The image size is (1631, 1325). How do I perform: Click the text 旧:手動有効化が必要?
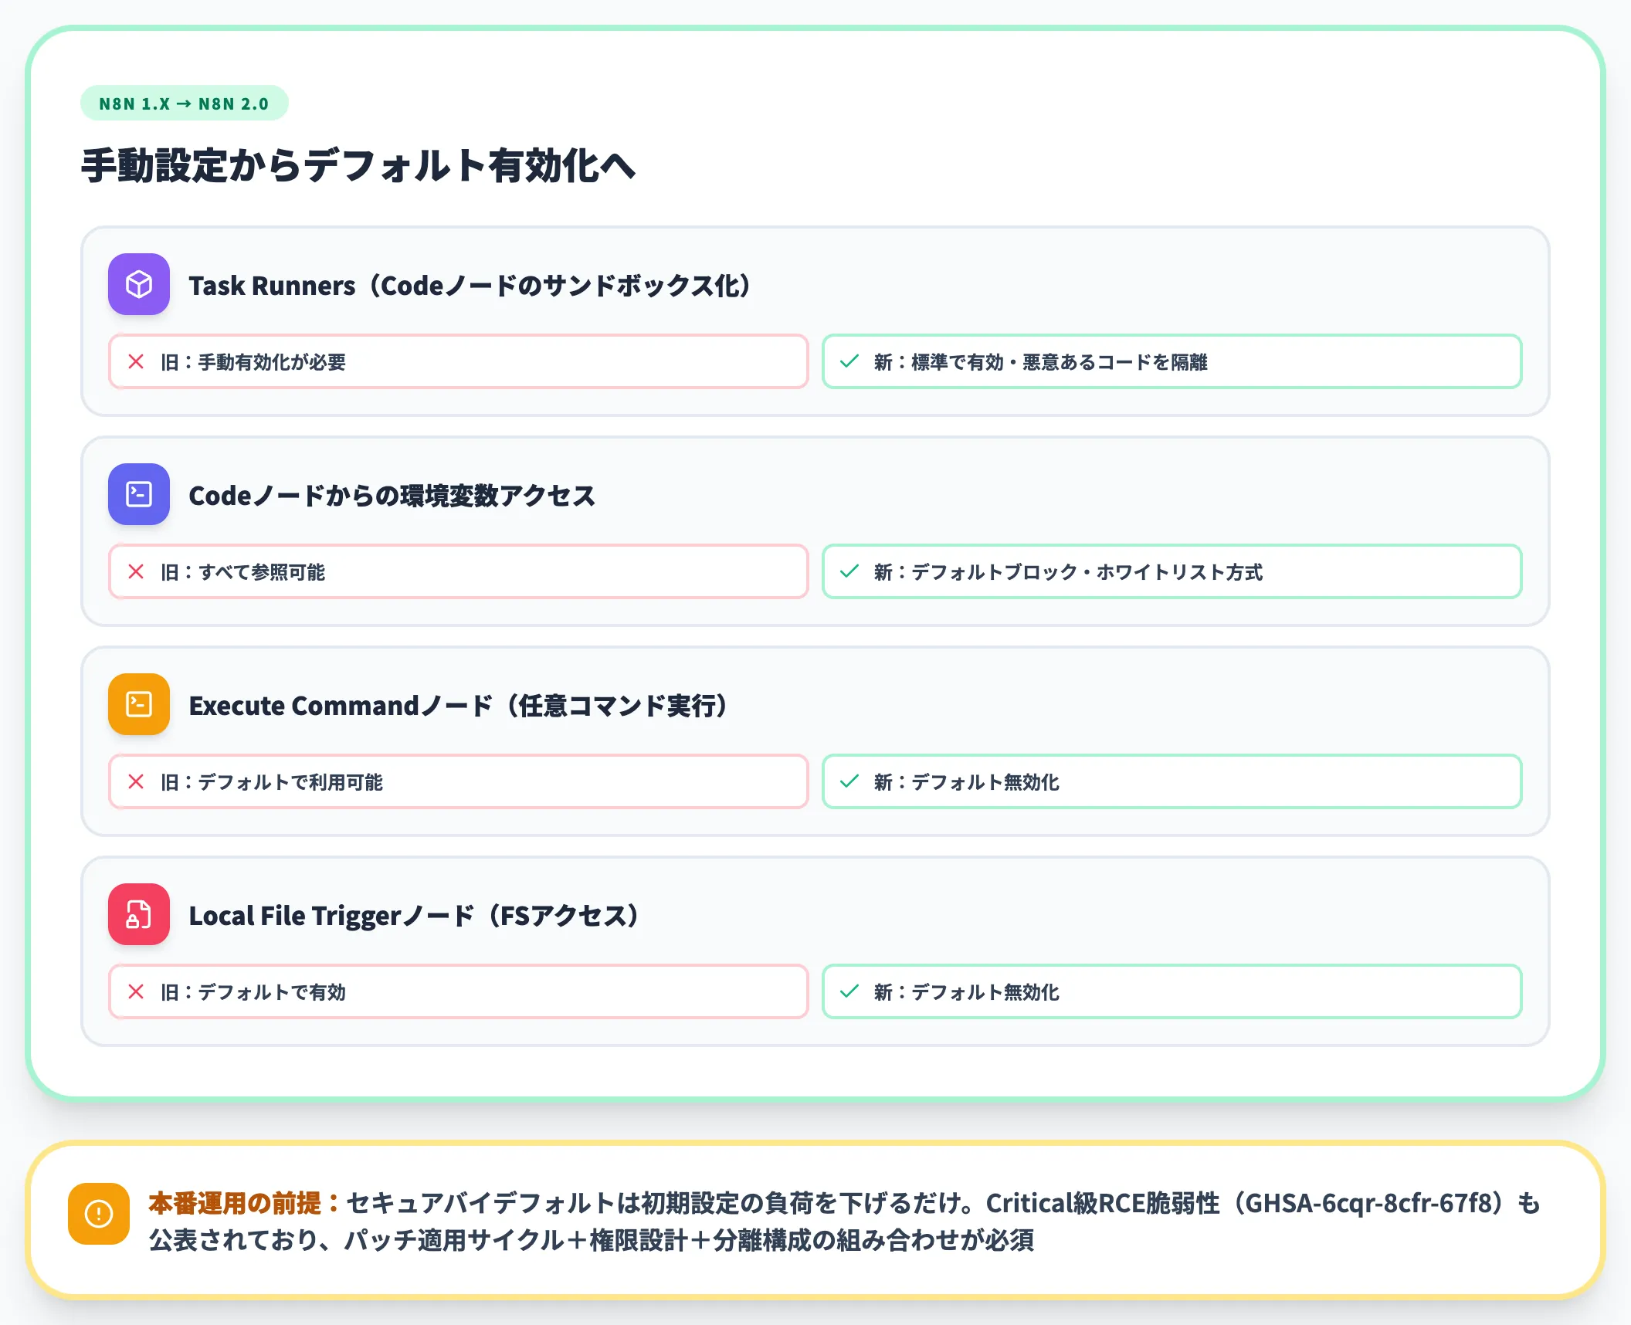coord(253,362)
